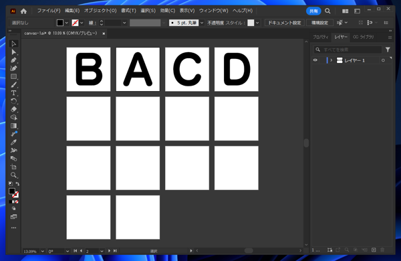Swap fill and stroke colors
This screenshot has width=401, height=261.
tap(17, 183)
